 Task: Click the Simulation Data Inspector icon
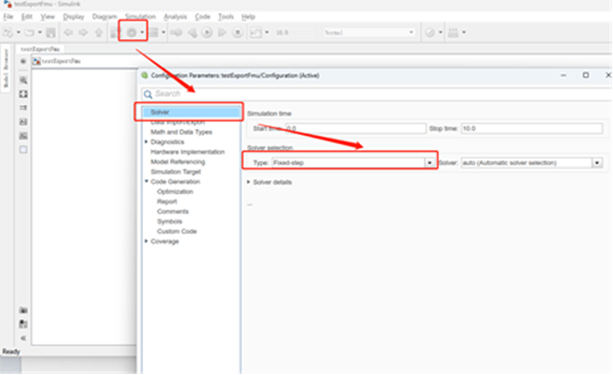255,32
